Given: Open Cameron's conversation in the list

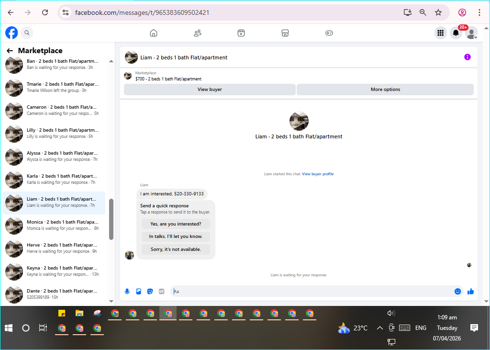Looking at the screenshot, I should point(54,111).
